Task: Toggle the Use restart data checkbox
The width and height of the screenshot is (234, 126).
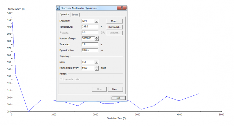Action: coord(61,79)
